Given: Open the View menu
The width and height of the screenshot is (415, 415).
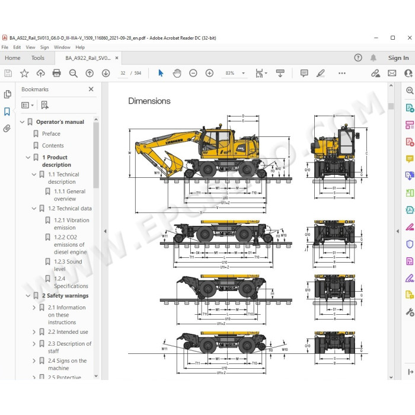Looking at the screenshot, I should [x=30, y=47].
